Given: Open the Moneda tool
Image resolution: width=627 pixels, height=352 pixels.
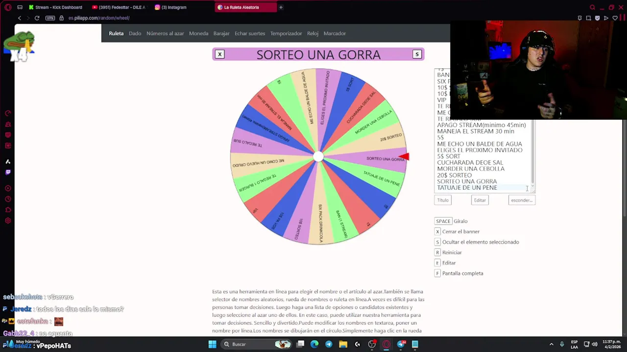Looking at the screenshot, I should point(198,33).
